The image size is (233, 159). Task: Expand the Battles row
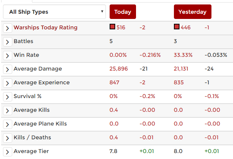[7, 42]
